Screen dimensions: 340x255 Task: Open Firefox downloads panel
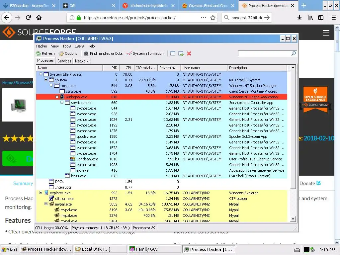point(299,18)
